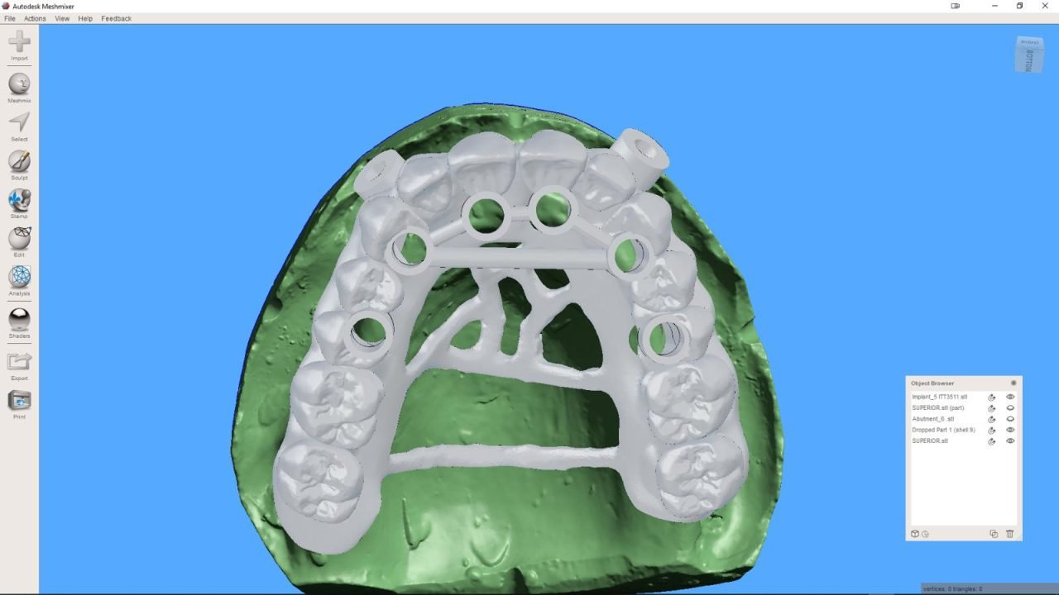The height and width of the screenshot is (595, 1059).
Task: Click the cube icon in Object Browser footer
Action: [915, 534]
